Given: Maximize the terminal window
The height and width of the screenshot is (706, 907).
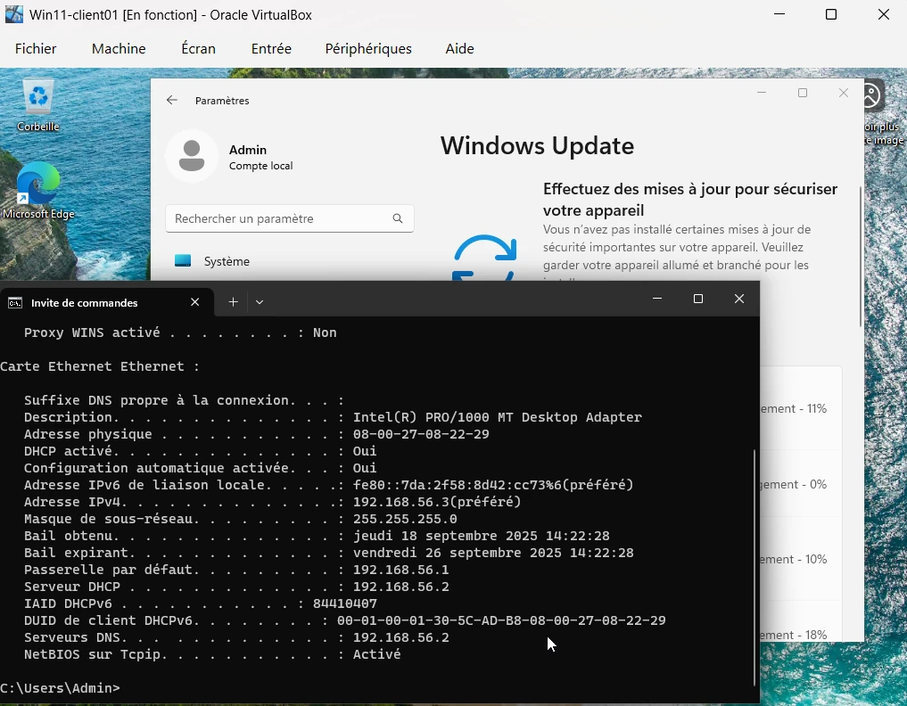Looking at the screenshot, I should tap(698, 299).
